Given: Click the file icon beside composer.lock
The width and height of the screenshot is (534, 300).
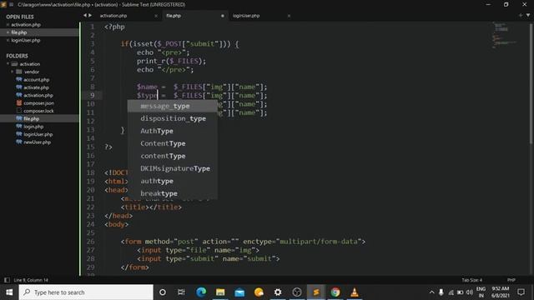Looking at the screenshot, I should pyautogui.click(x=19, y=111).
